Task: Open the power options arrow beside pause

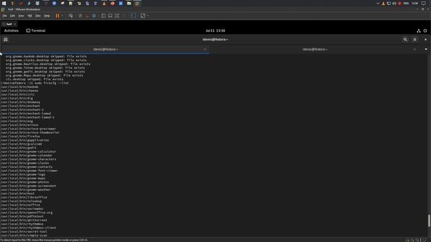Action: click(x=62, y=16)
